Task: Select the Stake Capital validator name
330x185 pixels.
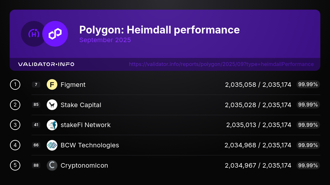Action: point(81,105)
